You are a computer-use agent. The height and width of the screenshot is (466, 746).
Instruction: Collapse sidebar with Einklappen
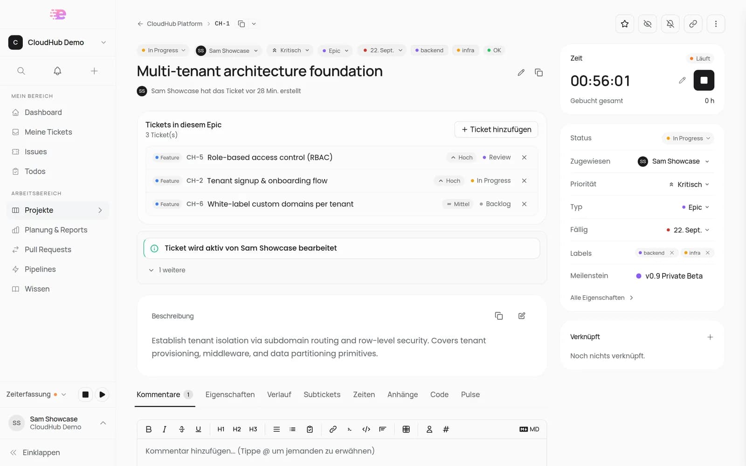point(35,452)
